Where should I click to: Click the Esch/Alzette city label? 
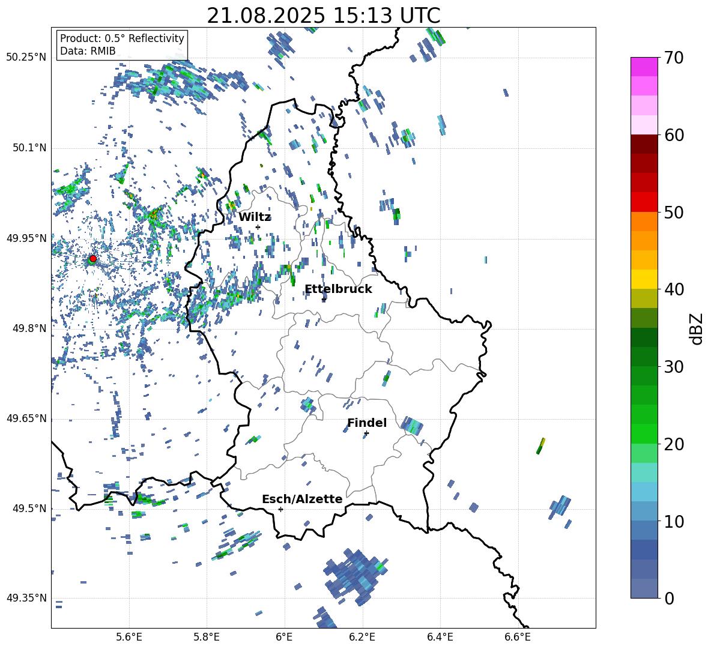point(302,499)
